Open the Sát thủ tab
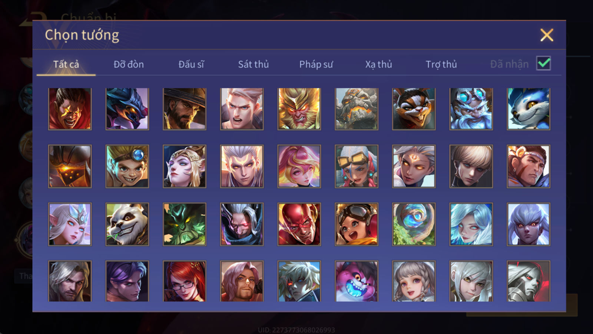 click(253, 64)
